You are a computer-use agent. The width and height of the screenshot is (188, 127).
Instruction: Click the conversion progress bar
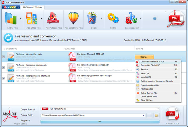(100, 121)
